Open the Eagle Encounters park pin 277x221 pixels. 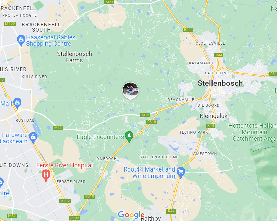[x=129, y=137]
